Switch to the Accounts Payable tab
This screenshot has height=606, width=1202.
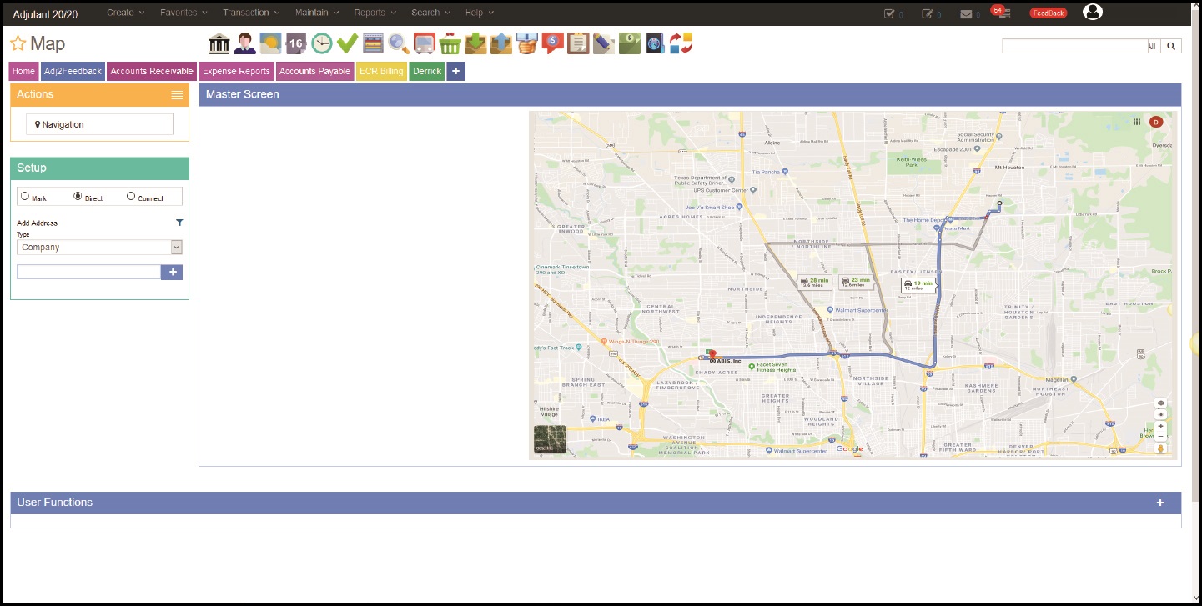point(314,72)
